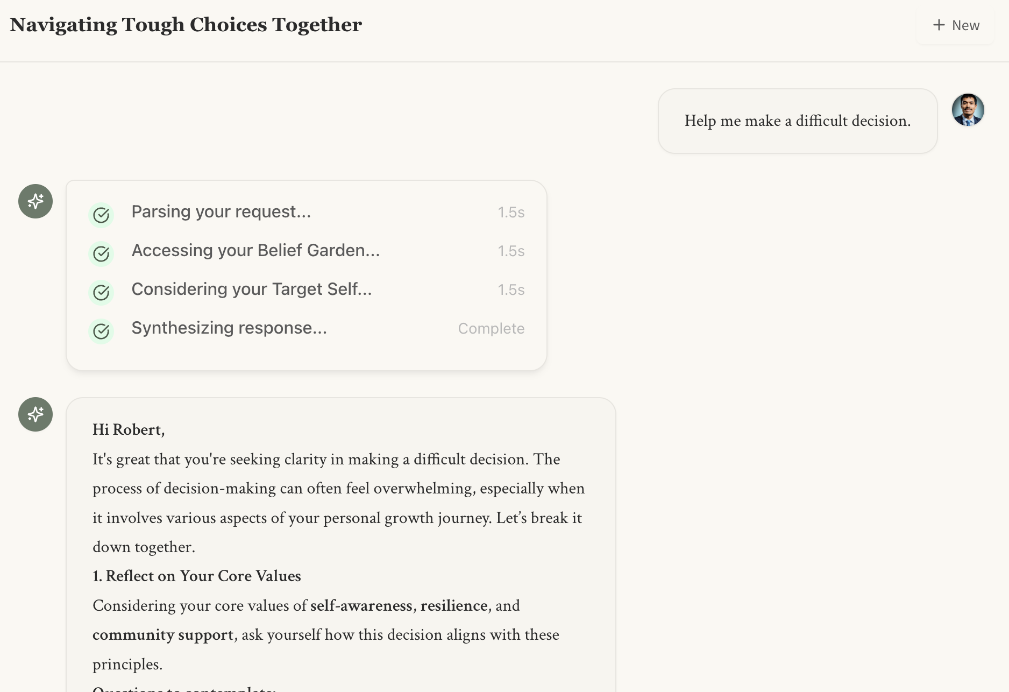Click the bold self-awareness text
Image resolution: width=1009 pixels, height=692 pixels.
click(361, 605)
